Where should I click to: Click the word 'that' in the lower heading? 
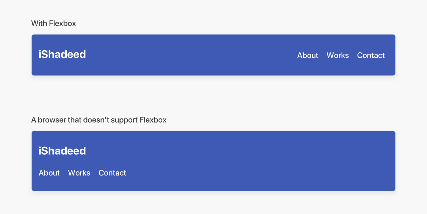tap(74, 120)
